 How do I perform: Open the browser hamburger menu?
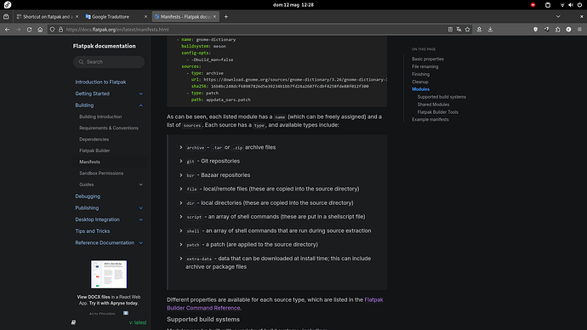[x=579, y=29]
